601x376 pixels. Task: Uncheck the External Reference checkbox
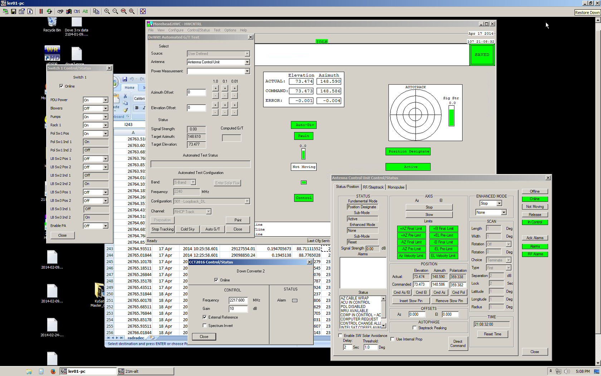(x=205, y=317)
